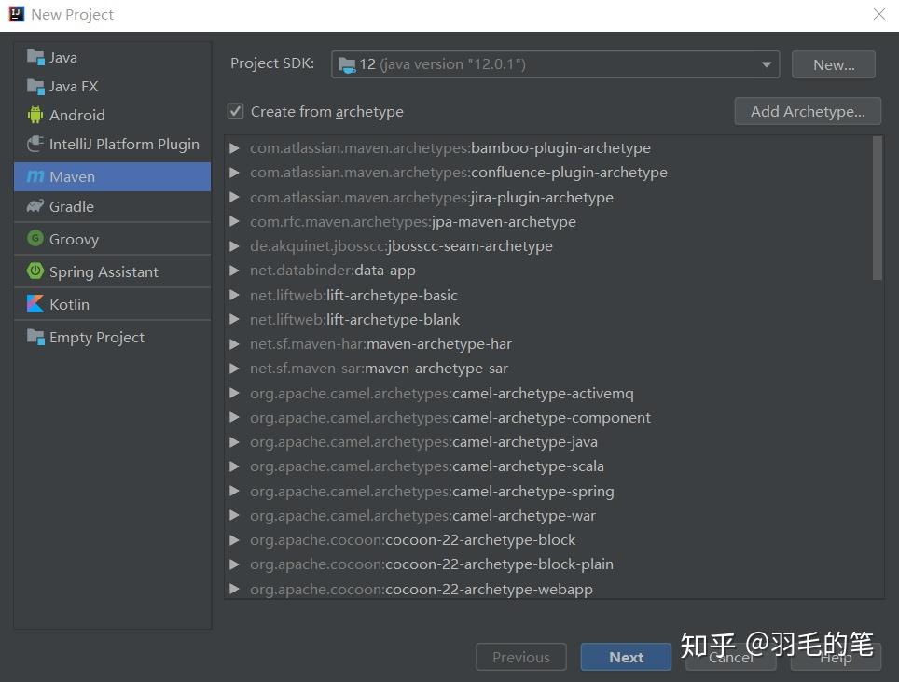Toggle the Create from archetype checkbox
The height and width of the screenshot is (682, 899).
point(236,111)
